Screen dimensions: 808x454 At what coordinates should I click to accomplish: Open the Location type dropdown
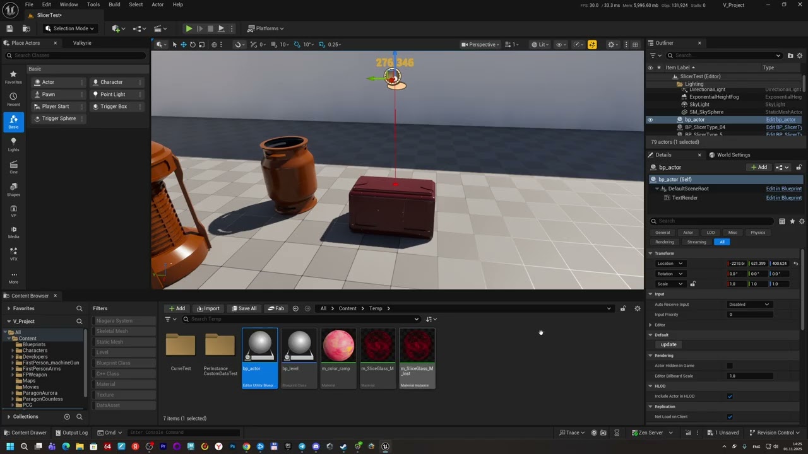click(670, 264)
